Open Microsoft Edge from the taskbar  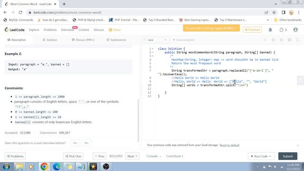click(x=57, y=167)
